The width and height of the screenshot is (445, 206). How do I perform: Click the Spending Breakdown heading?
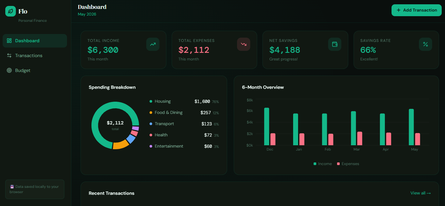[112, 87]
